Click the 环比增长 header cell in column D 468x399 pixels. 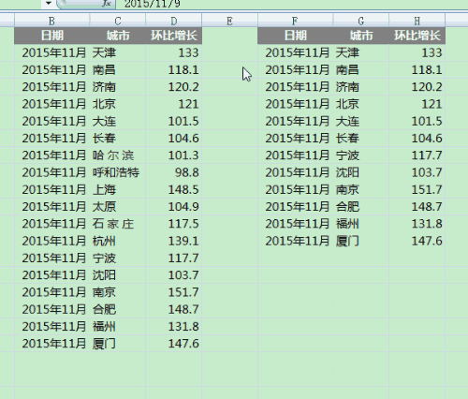pos(174,36)
